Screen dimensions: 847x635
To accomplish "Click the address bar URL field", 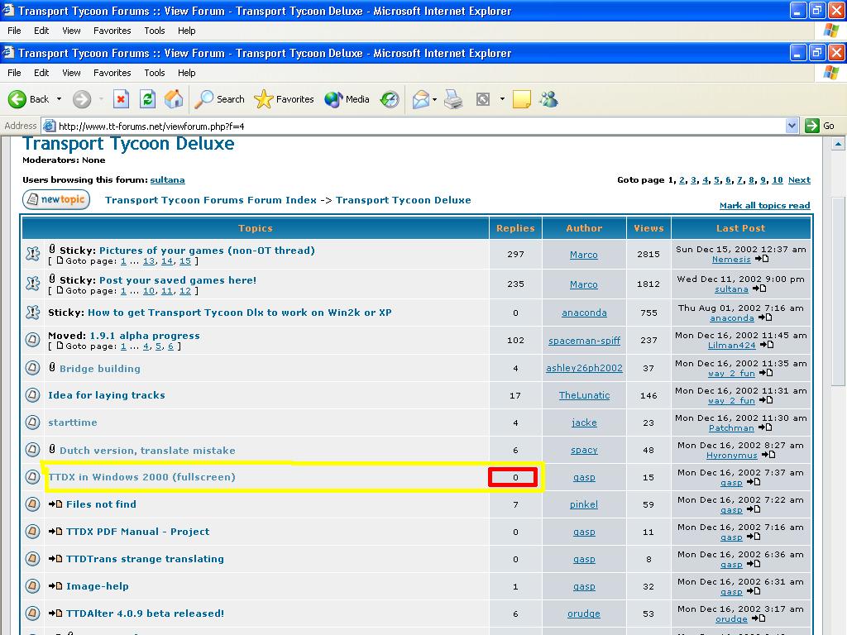I will coord(414,127).
